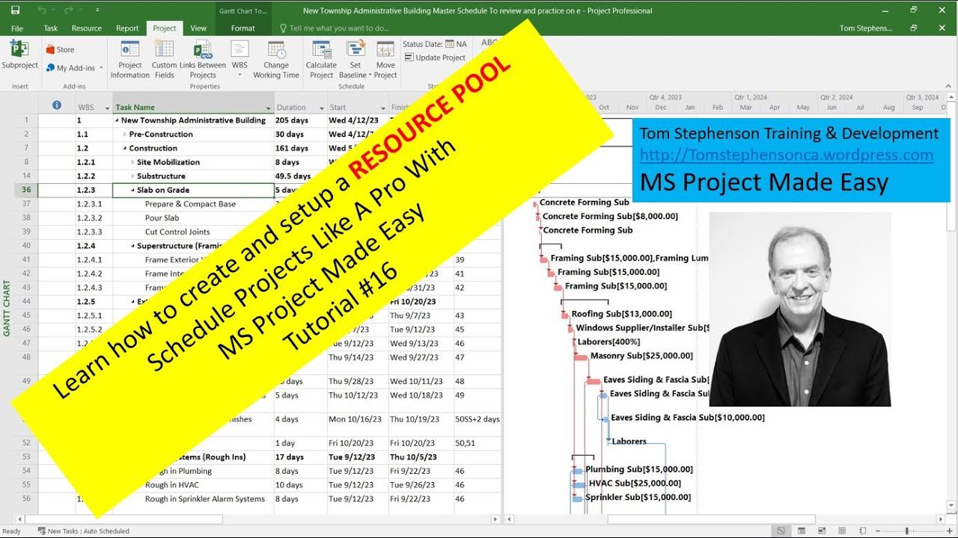
Task: Insert a Subproject
Action: (x=19, y=56)
